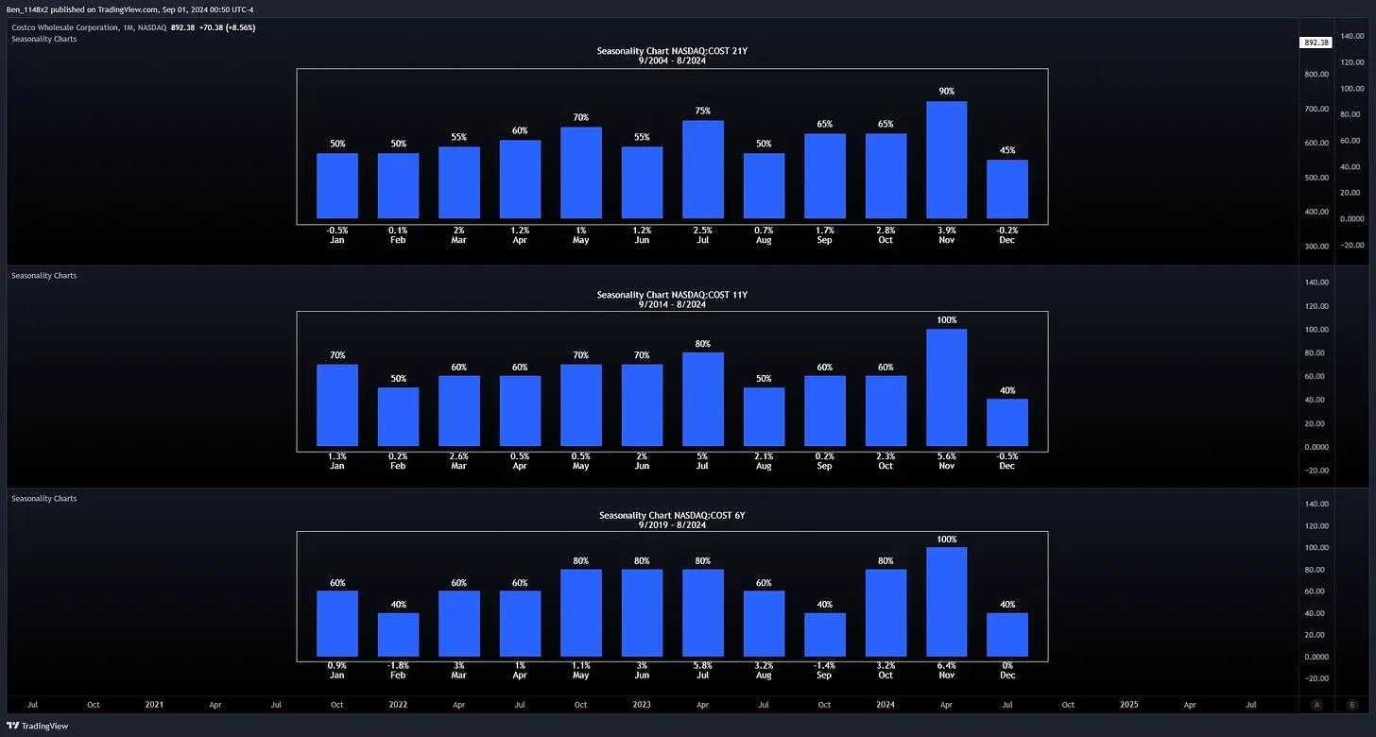Click the 2025 label on the time axis
The height and width of the screenshot is (737, 1376).
tap(1129, 705)
